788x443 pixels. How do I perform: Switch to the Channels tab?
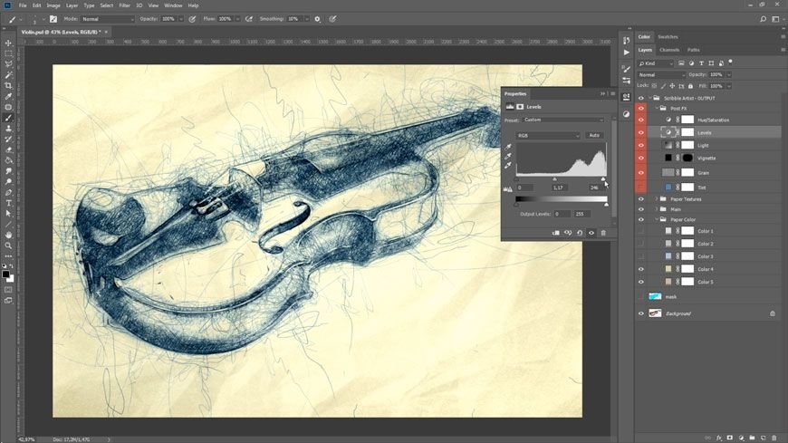(669, 50)
